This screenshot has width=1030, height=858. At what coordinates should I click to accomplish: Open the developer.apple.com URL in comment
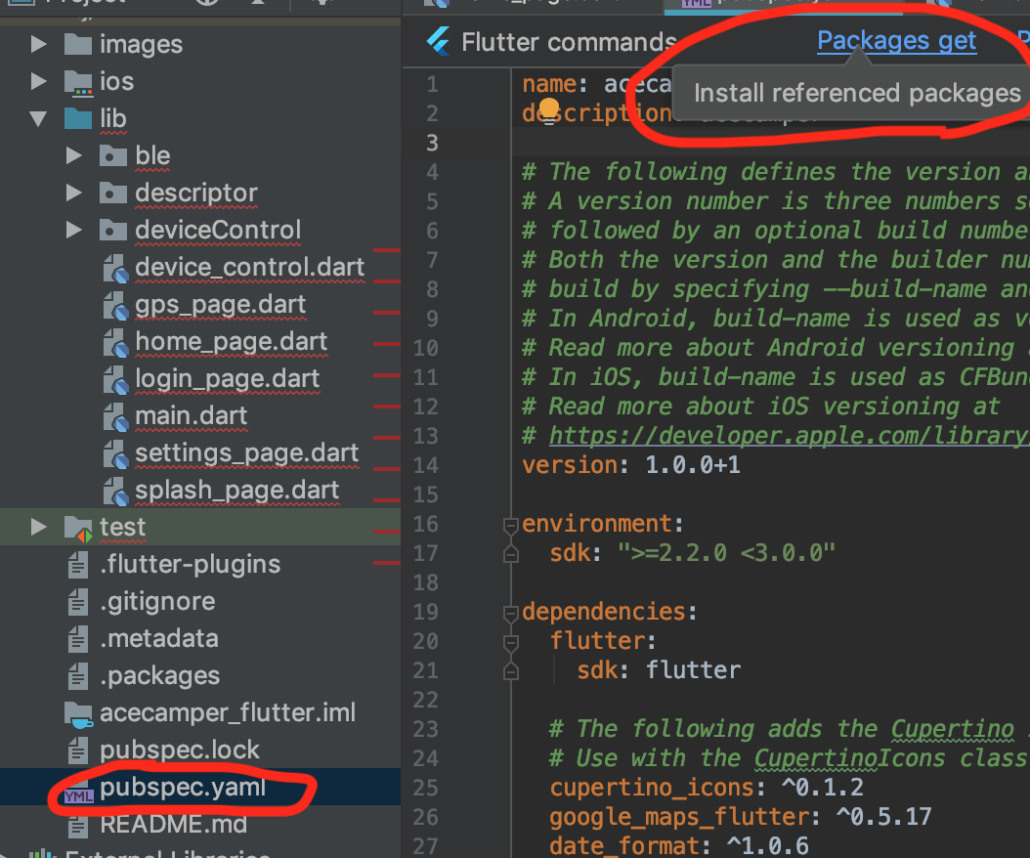(789, 436)
